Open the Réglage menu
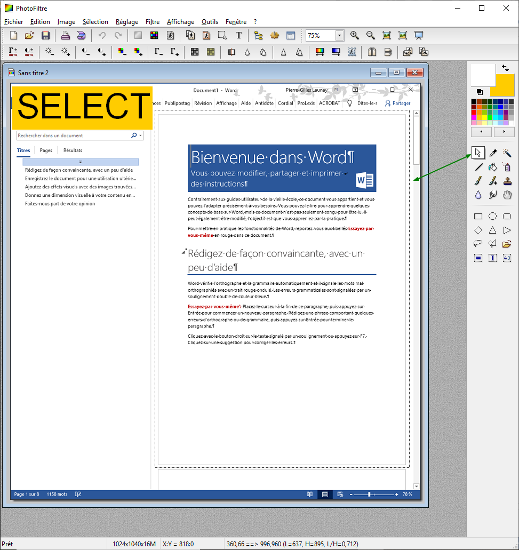This screenshot has width=519, height=550. click(x=127, y=22)
